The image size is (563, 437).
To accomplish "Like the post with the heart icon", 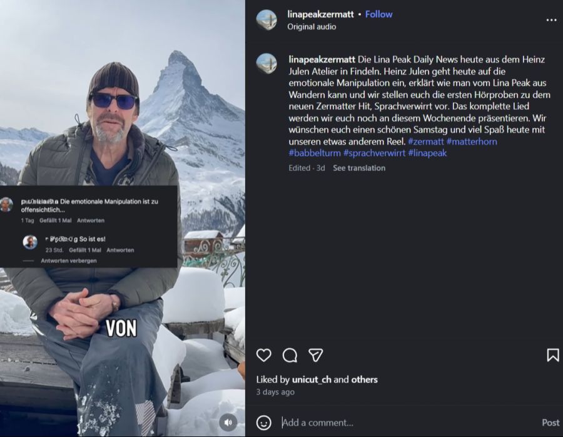I will point(264,356).
